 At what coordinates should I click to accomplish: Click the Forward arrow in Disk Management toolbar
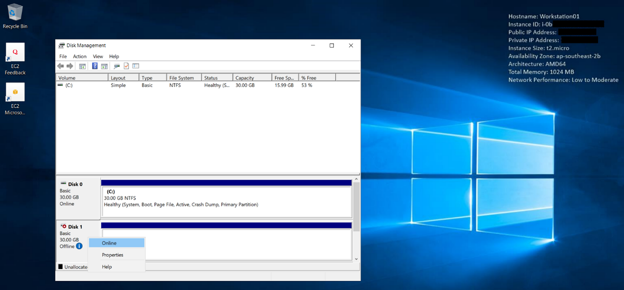tap(70, 66)
